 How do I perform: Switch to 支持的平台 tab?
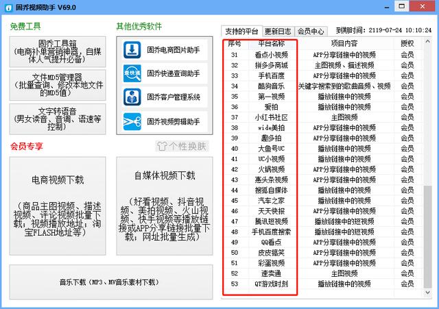tap(241, 32)
